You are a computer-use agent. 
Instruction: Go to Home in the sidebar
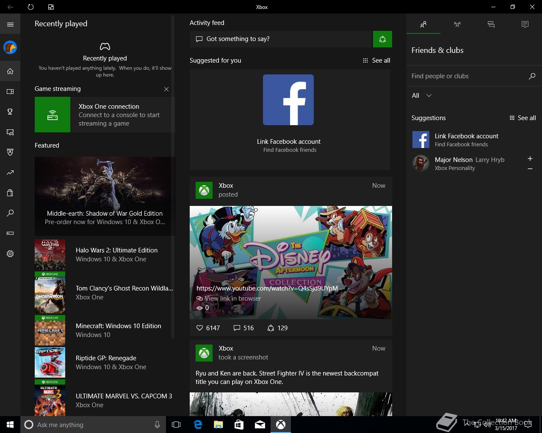(10, 71)
